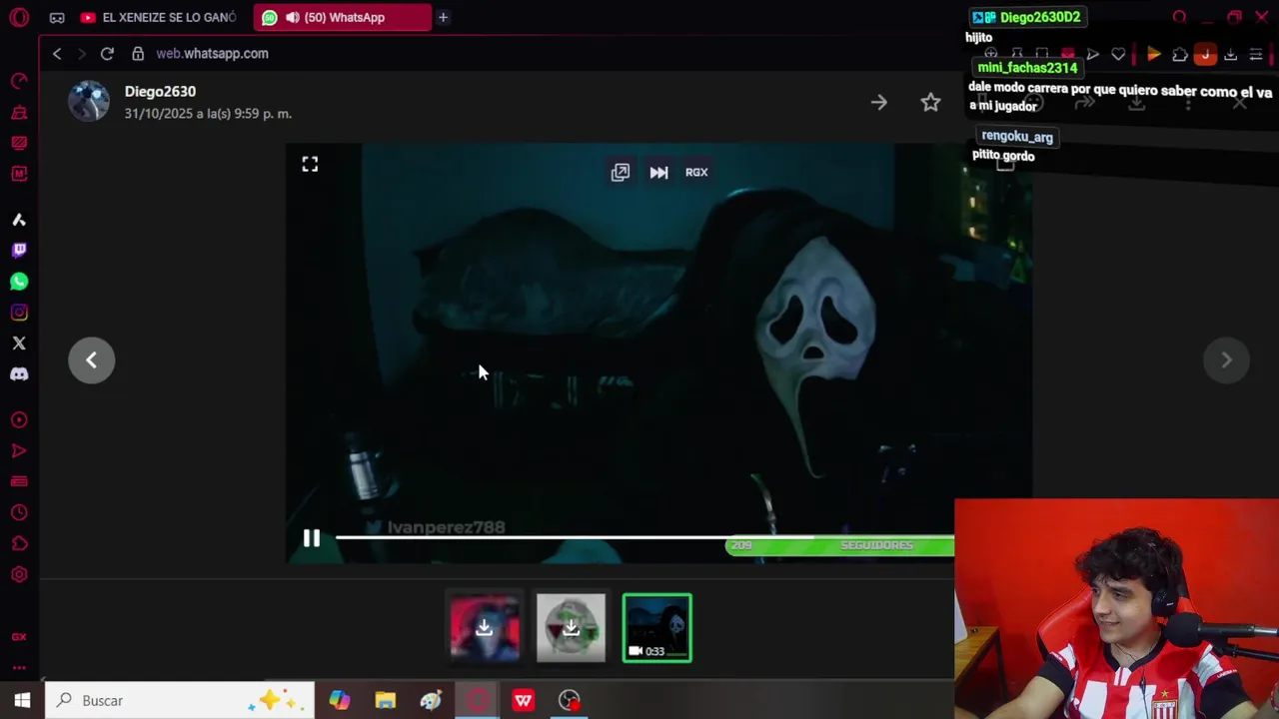
Task: Open the GX Corner gamepad icon
Action: 57,17
